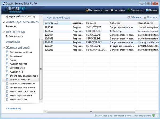Collapse the Журнал событий section arrow

[x=4, y=48]
